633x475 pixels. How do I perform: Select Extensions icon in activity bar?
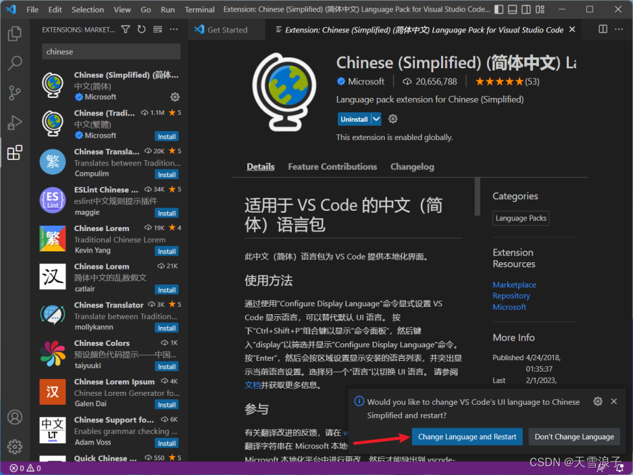coord(15,152)
